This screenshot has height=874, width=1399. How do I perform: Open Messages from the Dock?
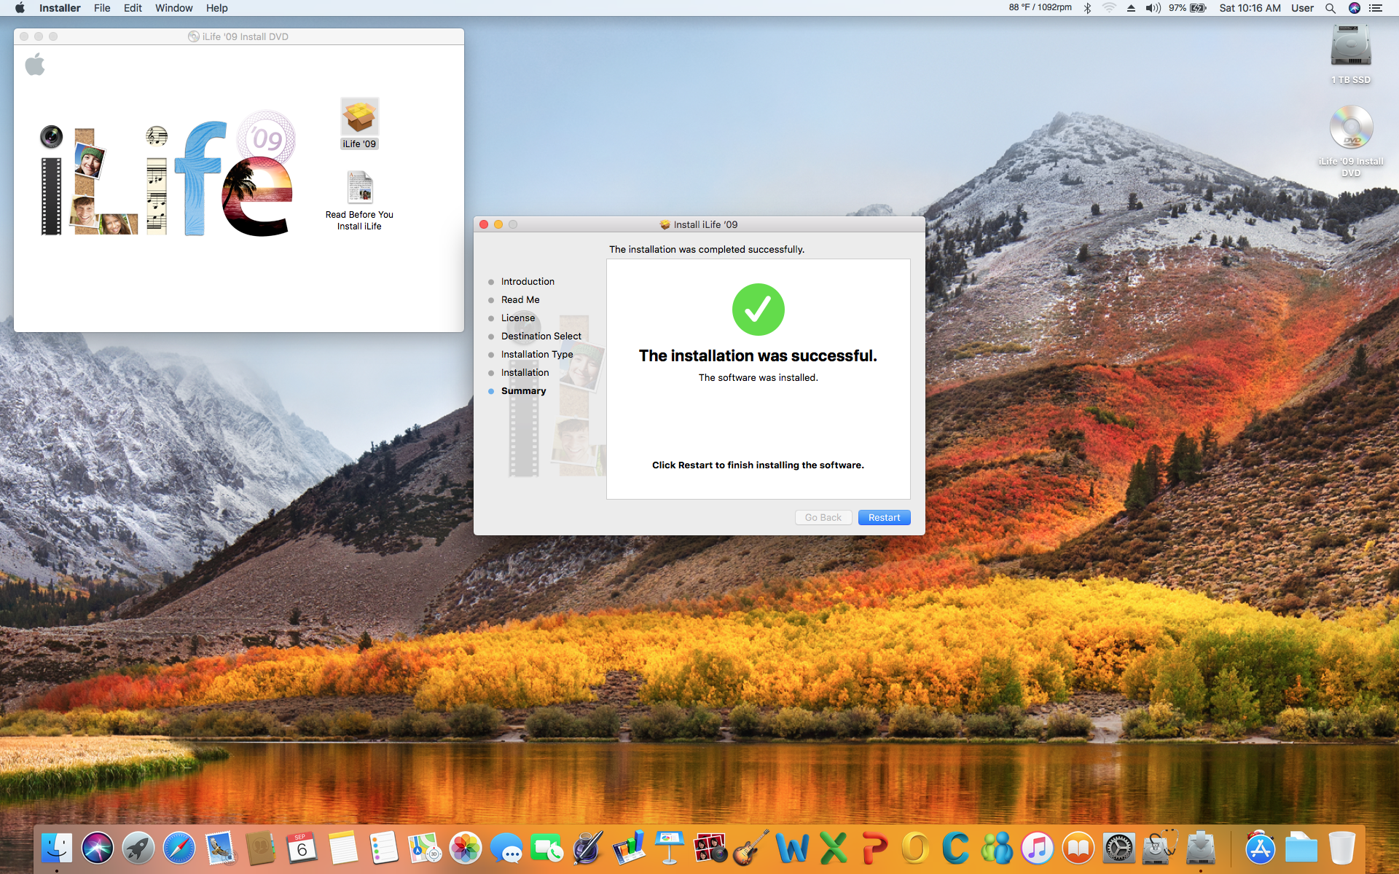click(x=506, y=848)
